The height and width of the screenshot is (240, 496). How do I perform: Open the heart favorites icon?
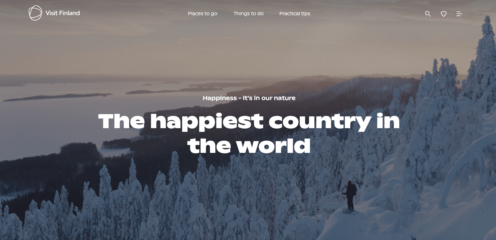click(444, 14)
